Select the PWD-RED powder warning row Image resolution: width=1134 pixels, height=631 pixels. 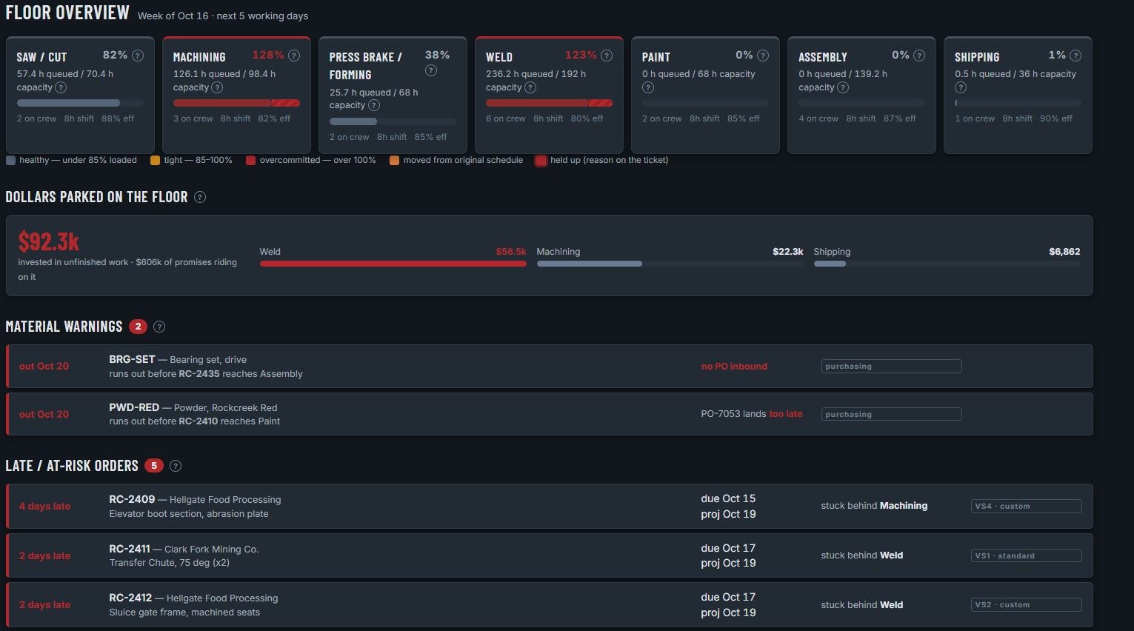pyautogui.click(x=550, y=414)
